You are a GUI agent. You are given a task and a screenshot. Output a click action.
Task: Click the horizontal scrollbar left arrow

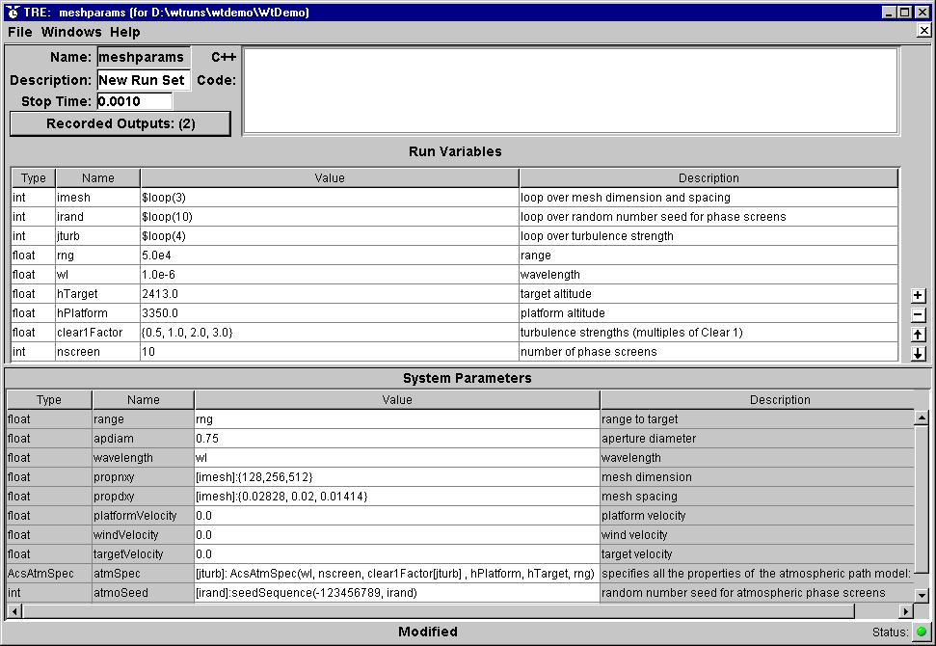14,610
